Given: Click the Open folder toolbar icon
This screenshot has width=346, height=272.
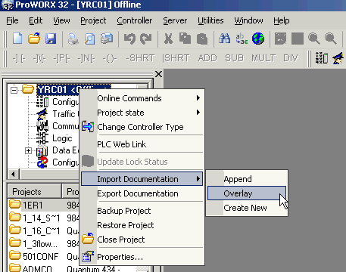Looking at the screenshot, I should [x=34, y=39].
